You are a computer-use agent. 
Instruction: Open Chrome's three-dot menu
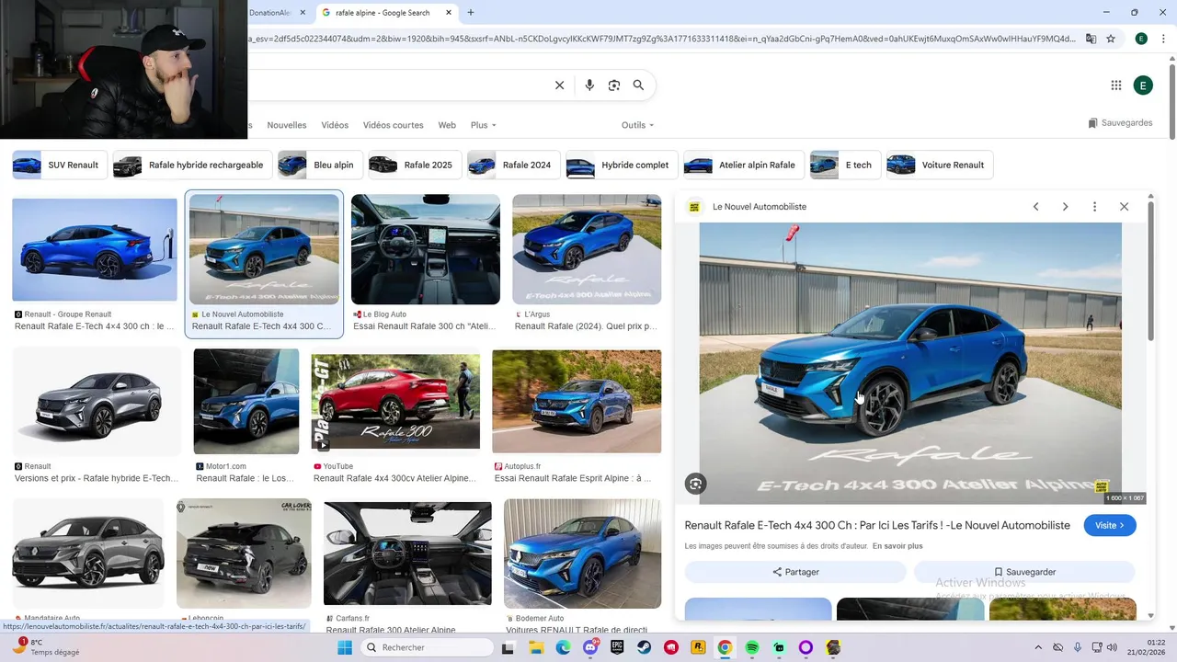1163,39
